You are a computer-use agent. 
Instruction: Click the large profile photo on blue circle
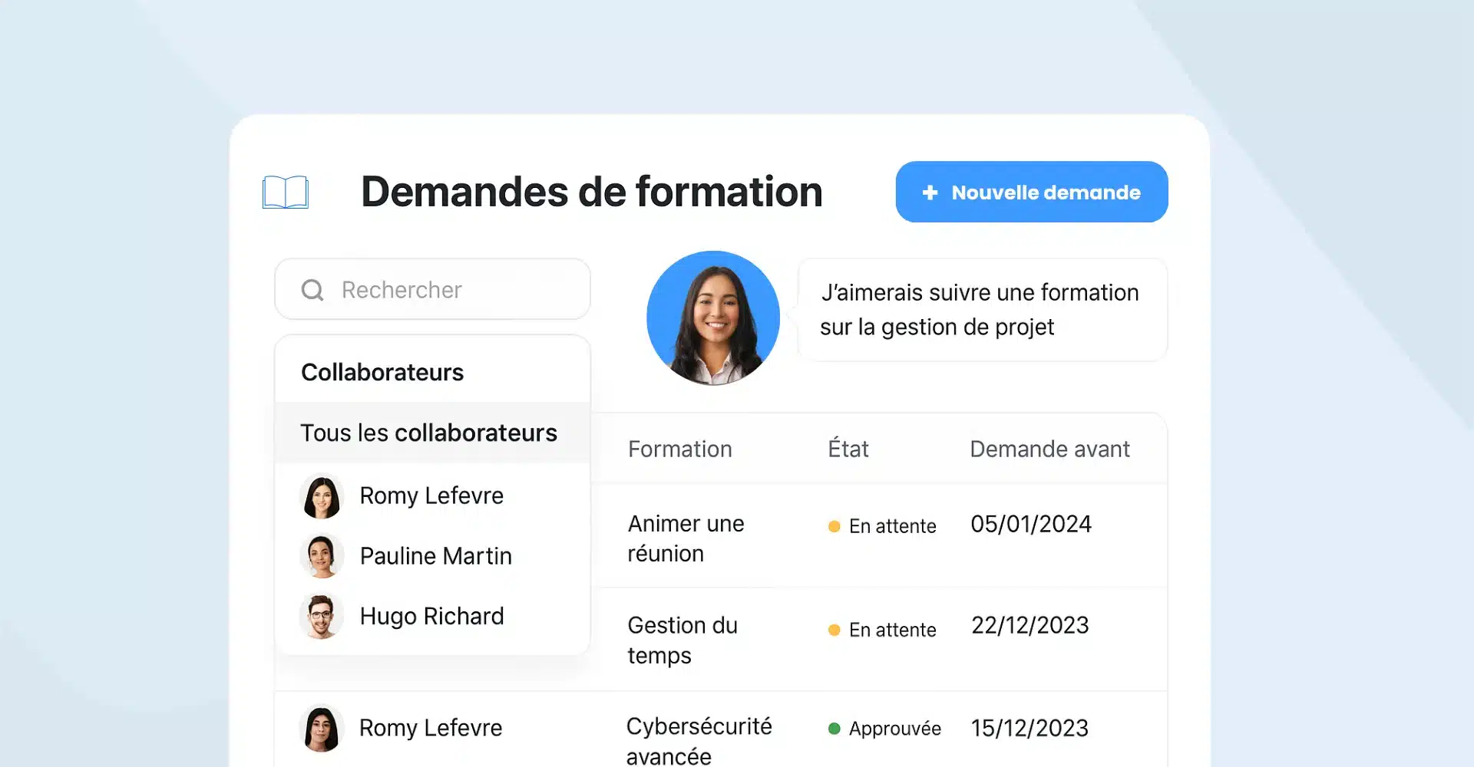click(713, 318)
